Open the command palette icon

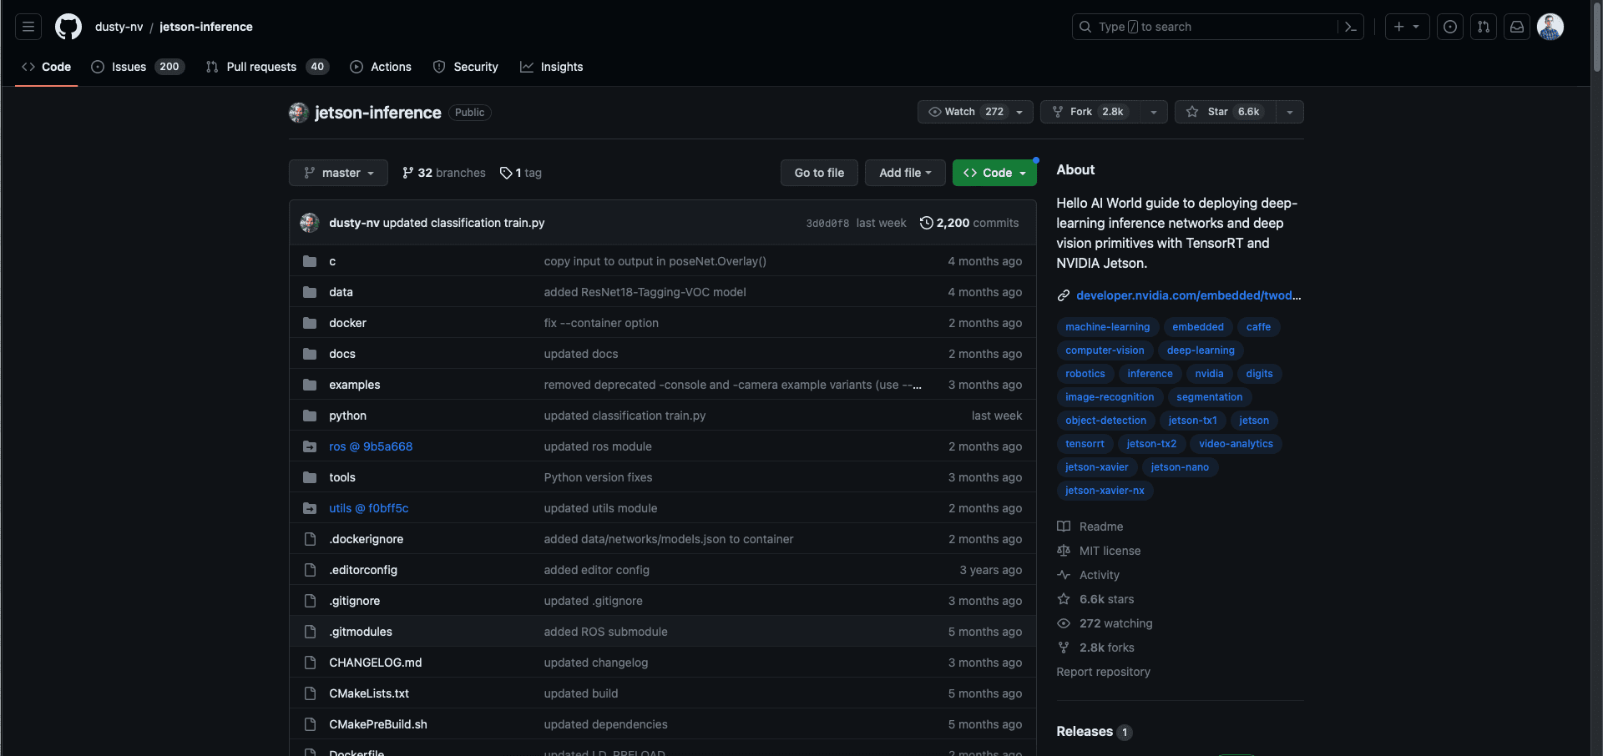pyautogui.click(x=1350, y=27)
